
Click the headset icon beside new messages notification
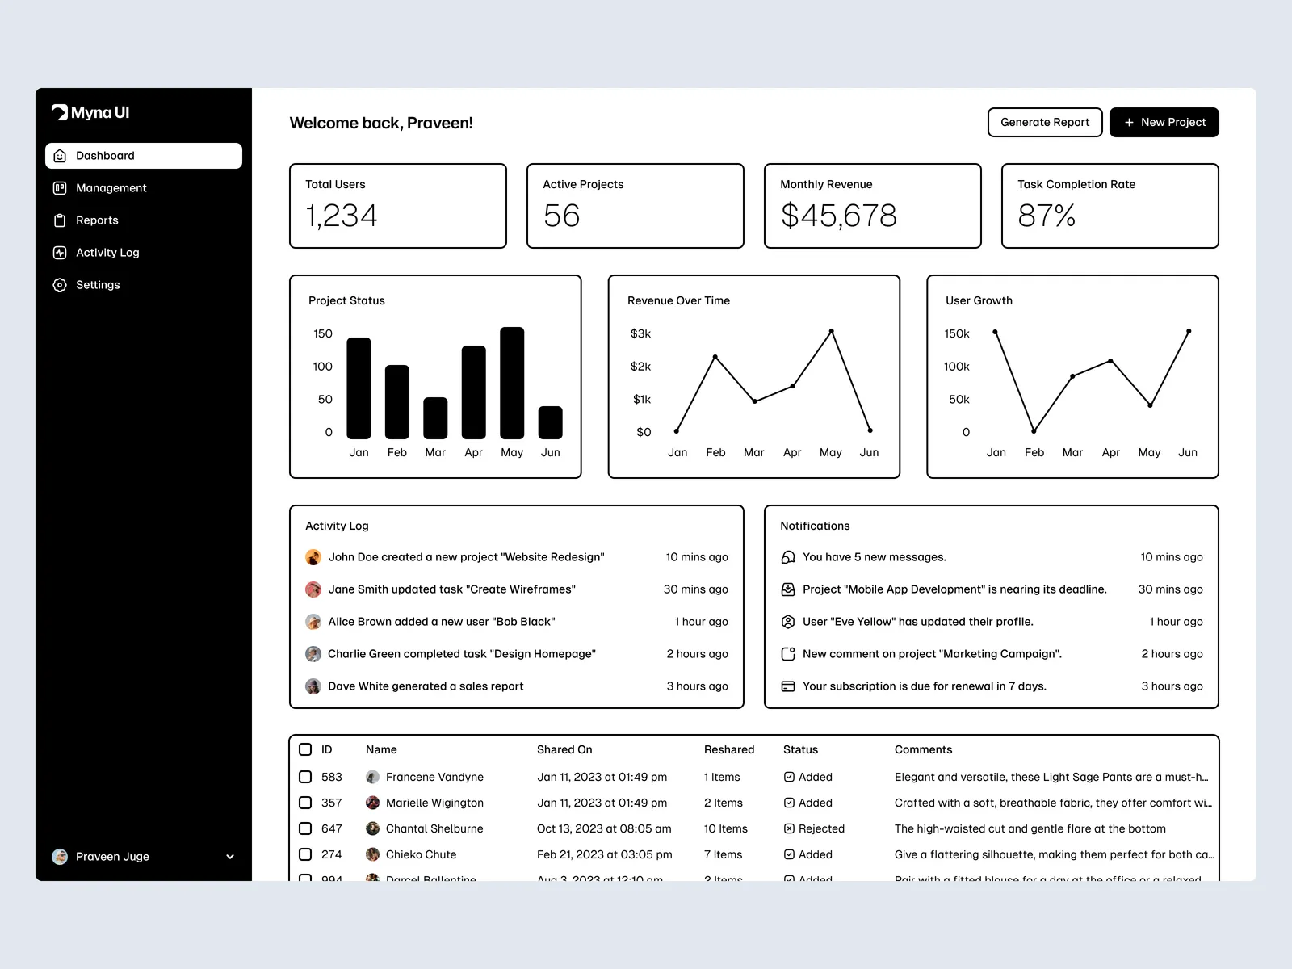(x=788, y=557)
